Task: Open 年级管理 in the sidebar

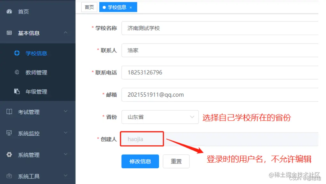Action: coord(38,92)
